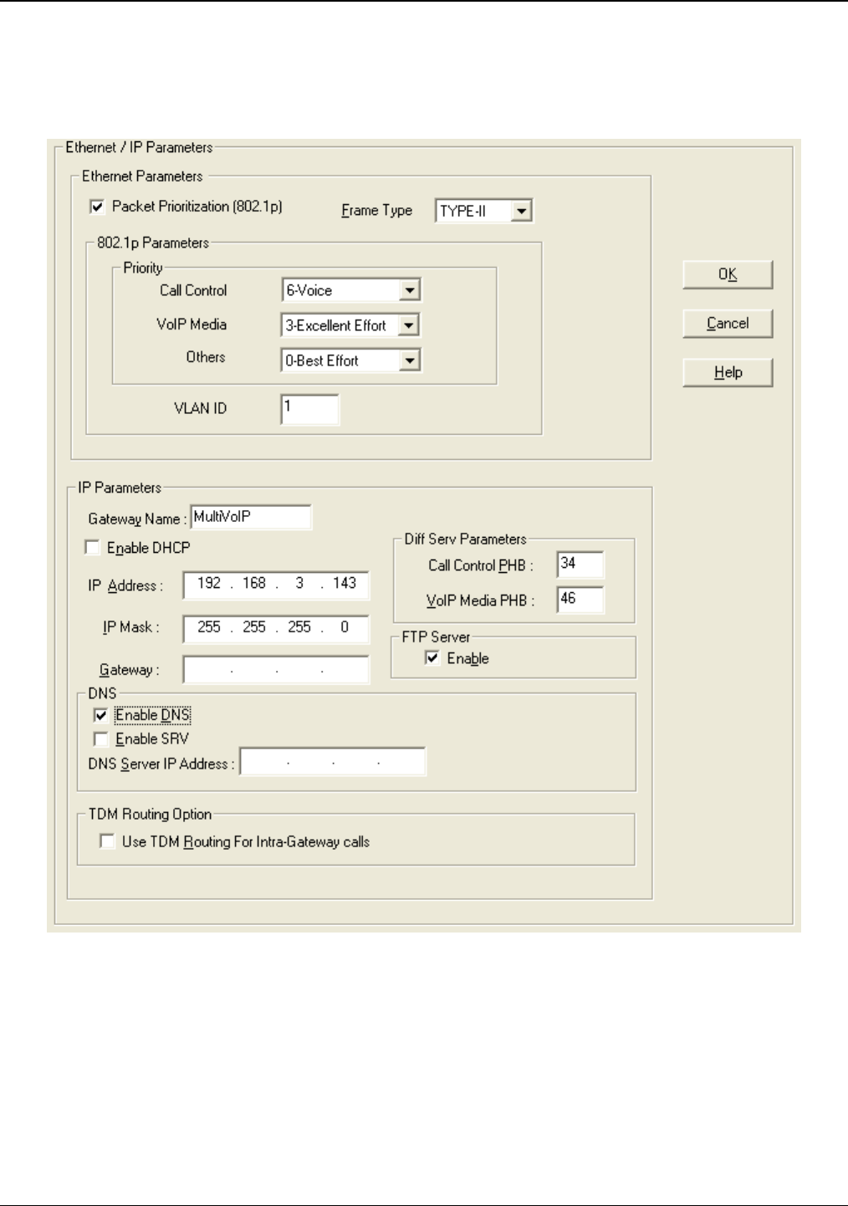Enable DHCP checkbox
This screenshot has width=848, height=1206.
coord(92,548)
